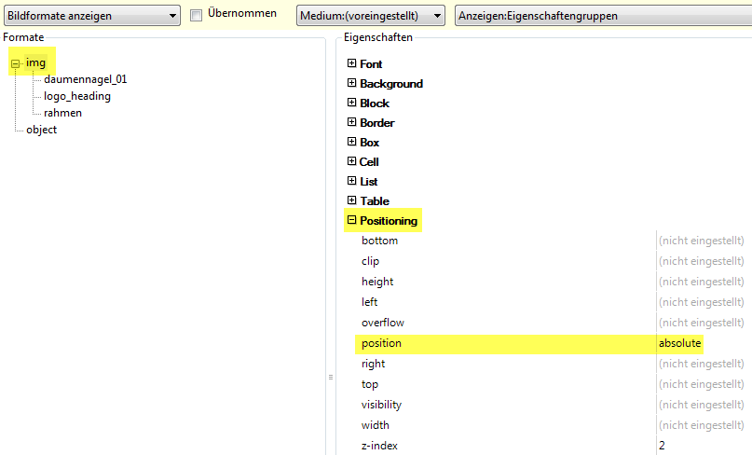Viewport: 752px width, 455px height.
Task: Expand the Table property group
Action: pos(351,200)
